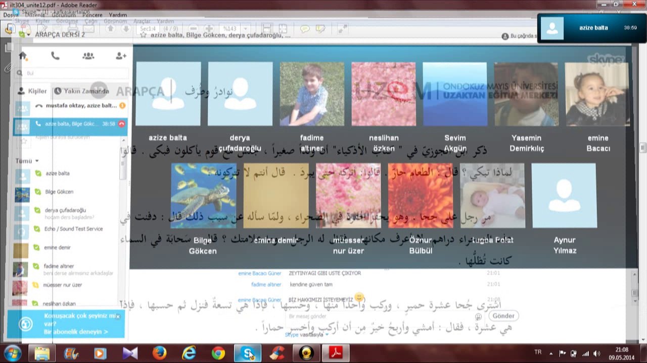Click the Adobe Reader previous page arrow
The width and height of the screenshot is (647, 363).
111,29
